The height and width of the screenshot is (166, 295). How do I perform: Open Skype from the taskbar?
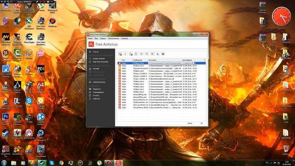pyautogui.click(x=52, y=163)
